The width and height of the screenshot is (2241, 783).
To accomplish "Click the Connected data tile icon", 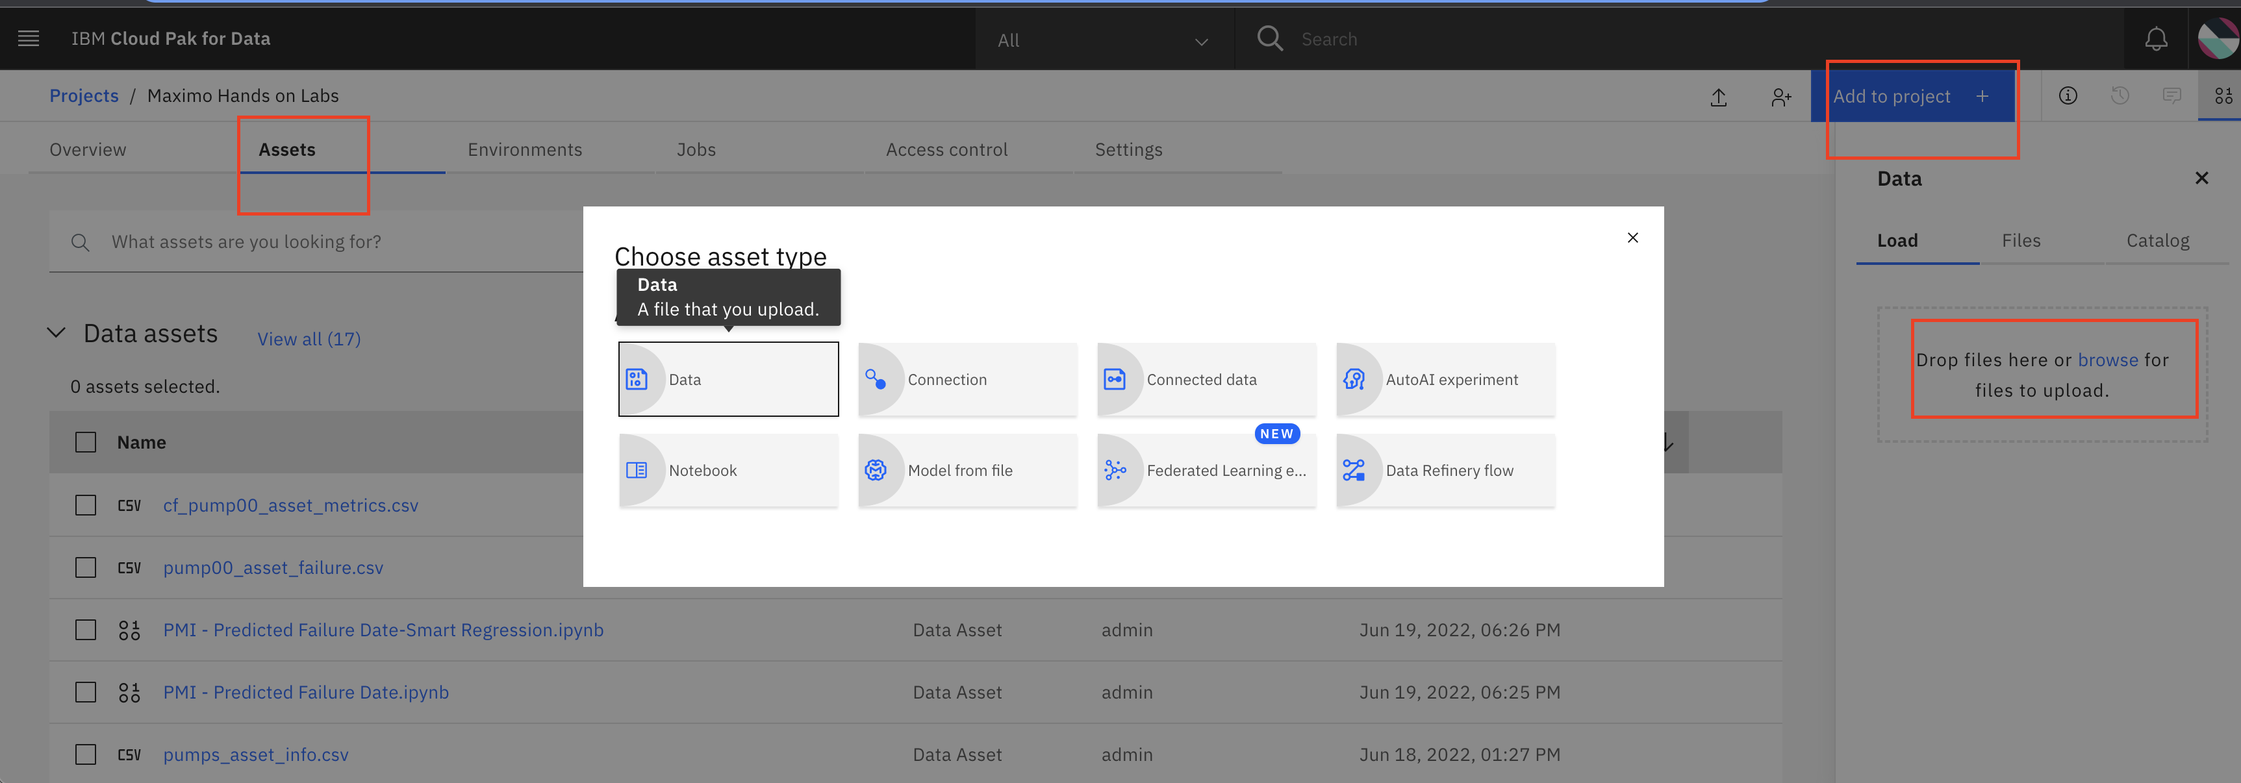I will click(x=1115, y=379).
